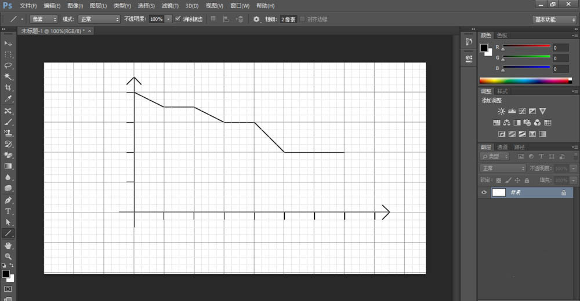580x301 pixels.
Task: Select the Move tool
Action: (x=8, y=43)
